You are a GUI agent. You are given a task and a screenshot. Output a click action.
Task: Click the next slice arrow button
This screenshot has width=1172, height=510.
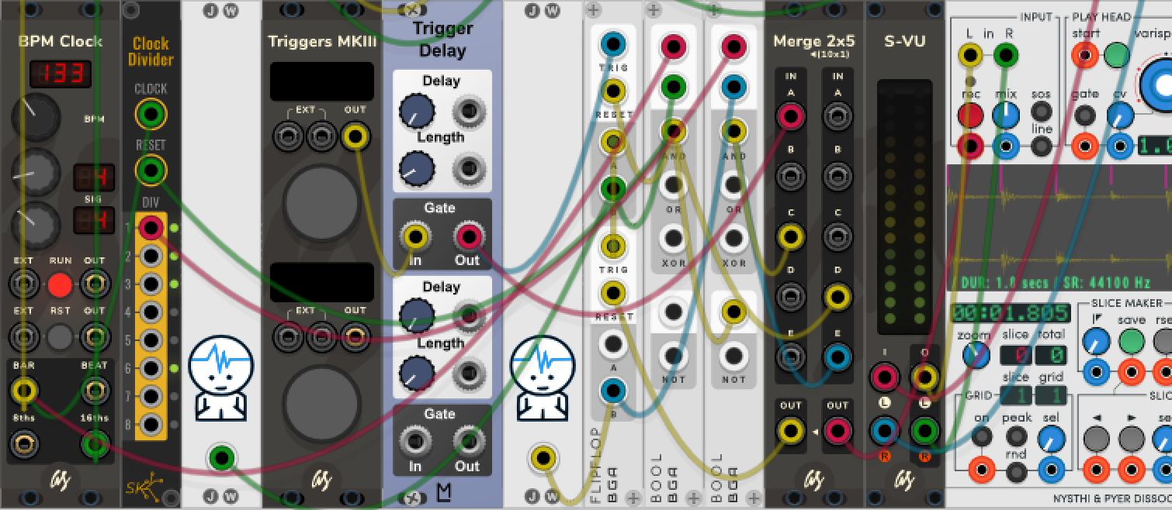[x=1132, y=439]
